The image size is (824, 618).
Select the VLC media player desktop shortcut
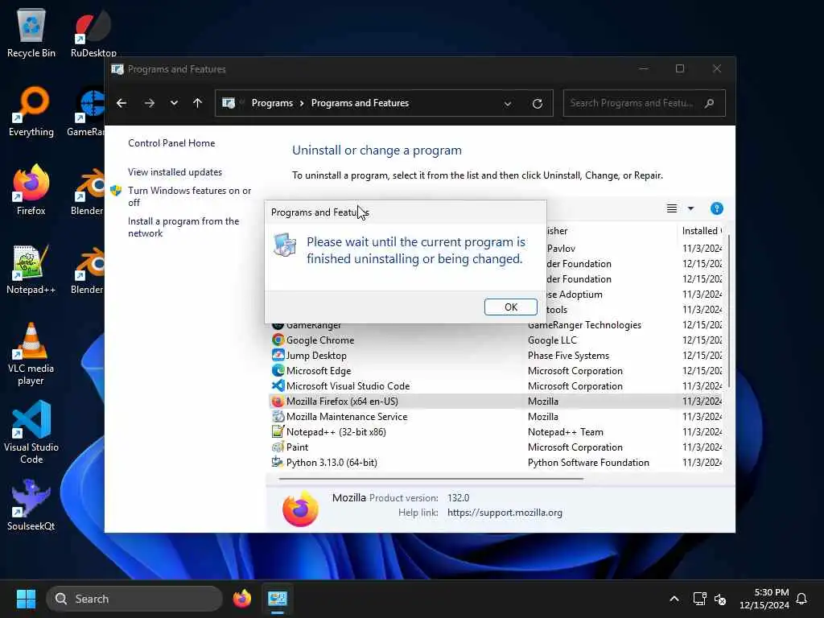click(x=31, y=354)
